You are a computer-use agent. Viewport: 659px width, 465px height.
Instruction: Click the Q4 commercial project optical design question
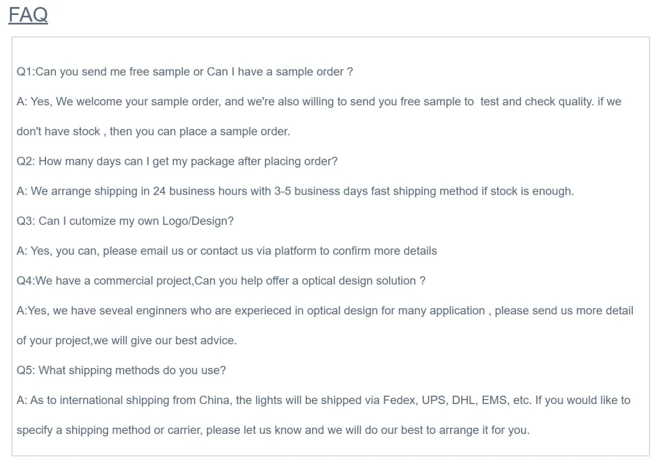[x=221, y=281]
